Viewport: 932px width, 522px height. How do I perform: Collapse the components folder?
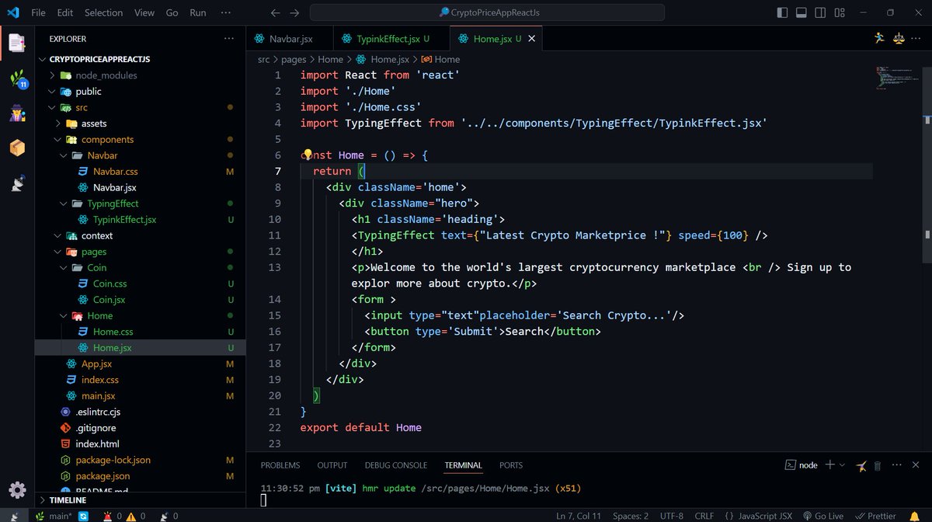(x=107, y=139)
